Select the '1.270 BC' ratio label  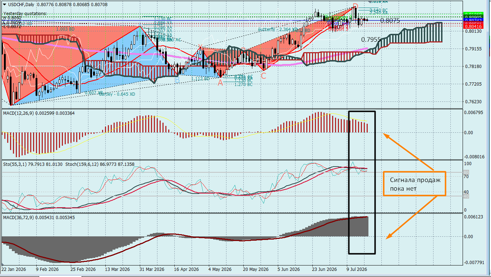243,85
